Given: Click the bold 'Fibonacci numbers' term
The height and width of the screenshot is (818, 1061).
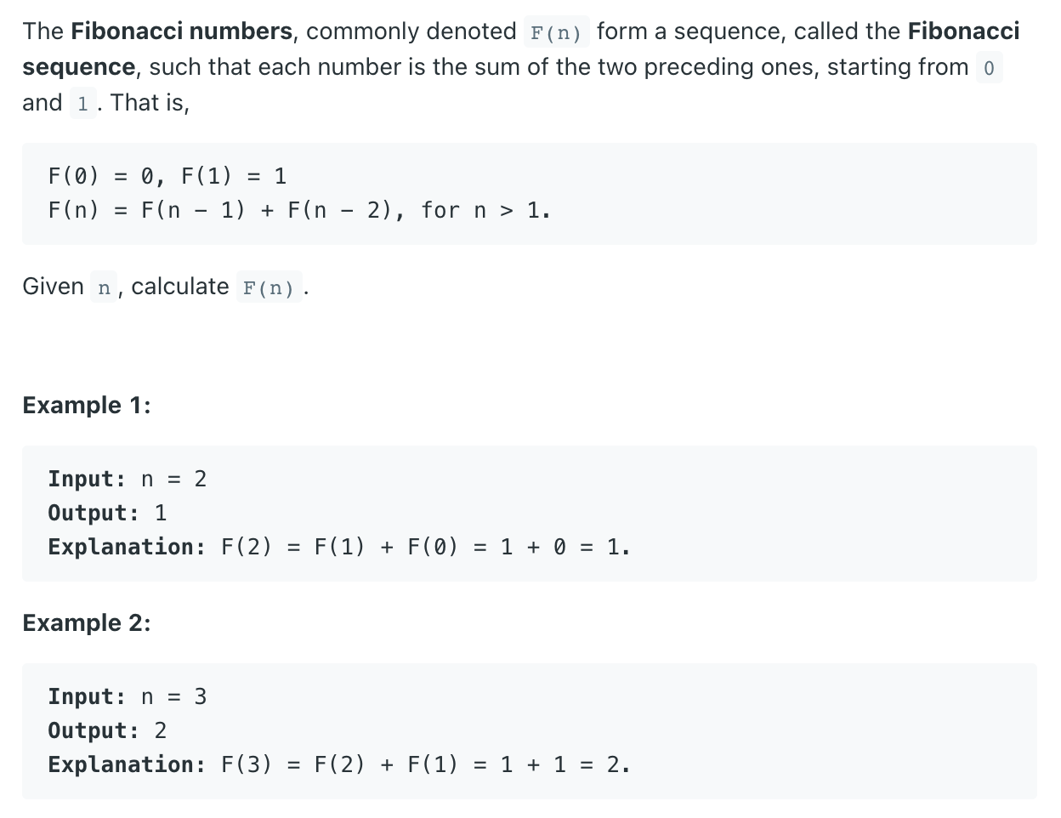Looking at the screenshot, I should click(x=181, y=31).
